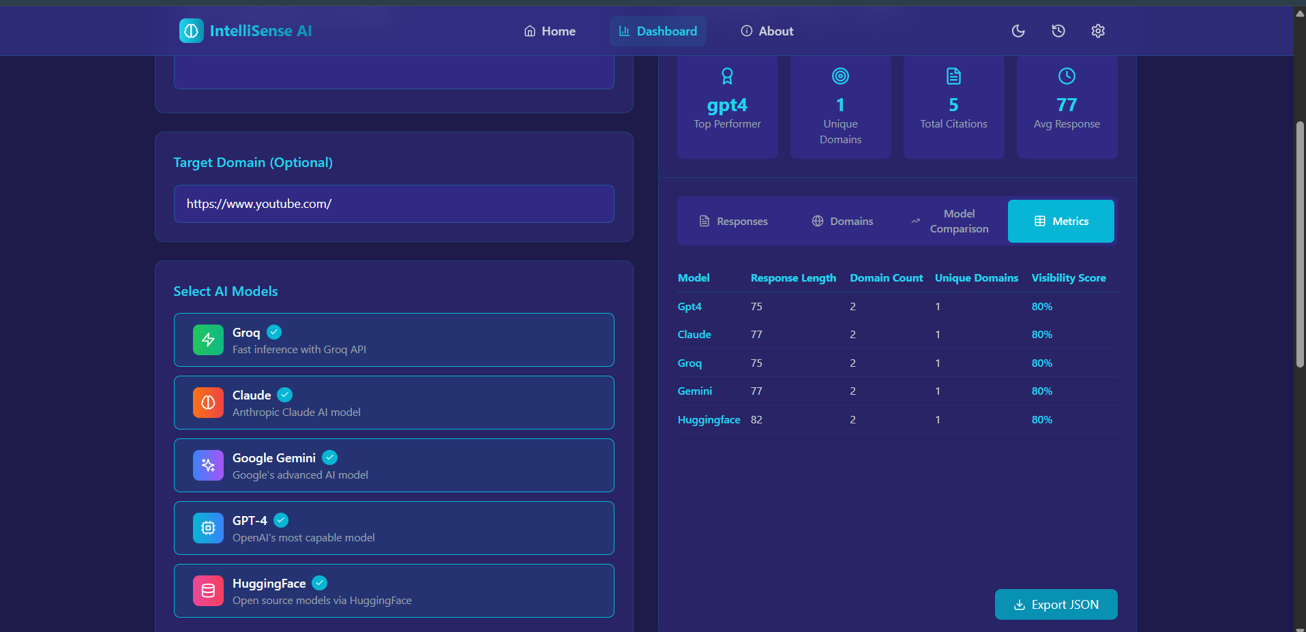Click the Target Domain URL input field
This screenshot has height=632, width=1306.
(394, 204)
